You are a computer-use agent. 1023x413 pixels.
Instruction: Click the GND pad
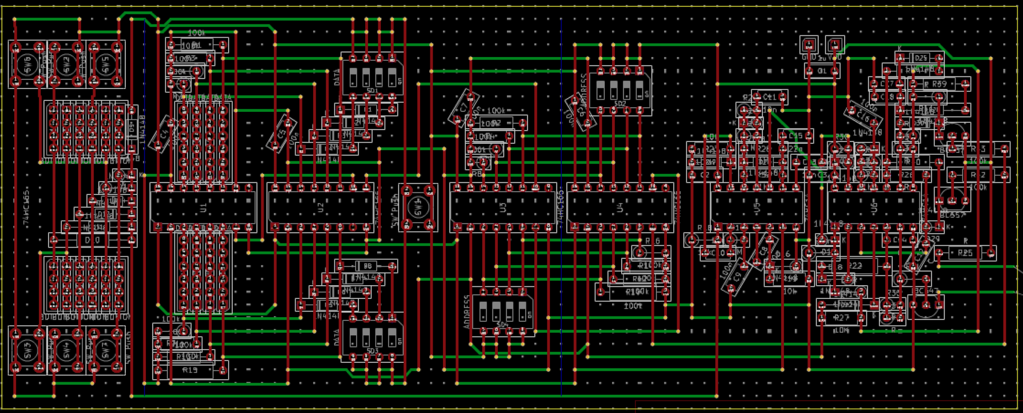[x=809, y=45]
